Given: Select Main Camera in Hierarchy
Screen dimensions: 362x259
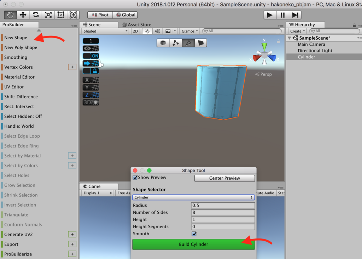Looking at the screenshot, I should (x=311, y=44).
